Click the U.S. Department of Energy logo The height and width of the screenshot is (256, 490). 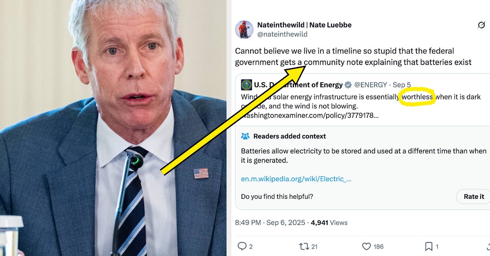click(x=247, y=85)
